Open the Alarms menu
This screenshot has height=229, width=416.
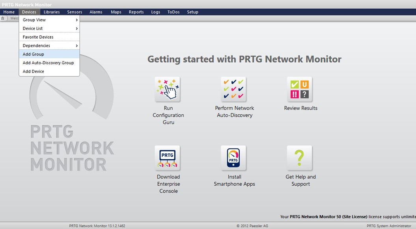point(96,12)
